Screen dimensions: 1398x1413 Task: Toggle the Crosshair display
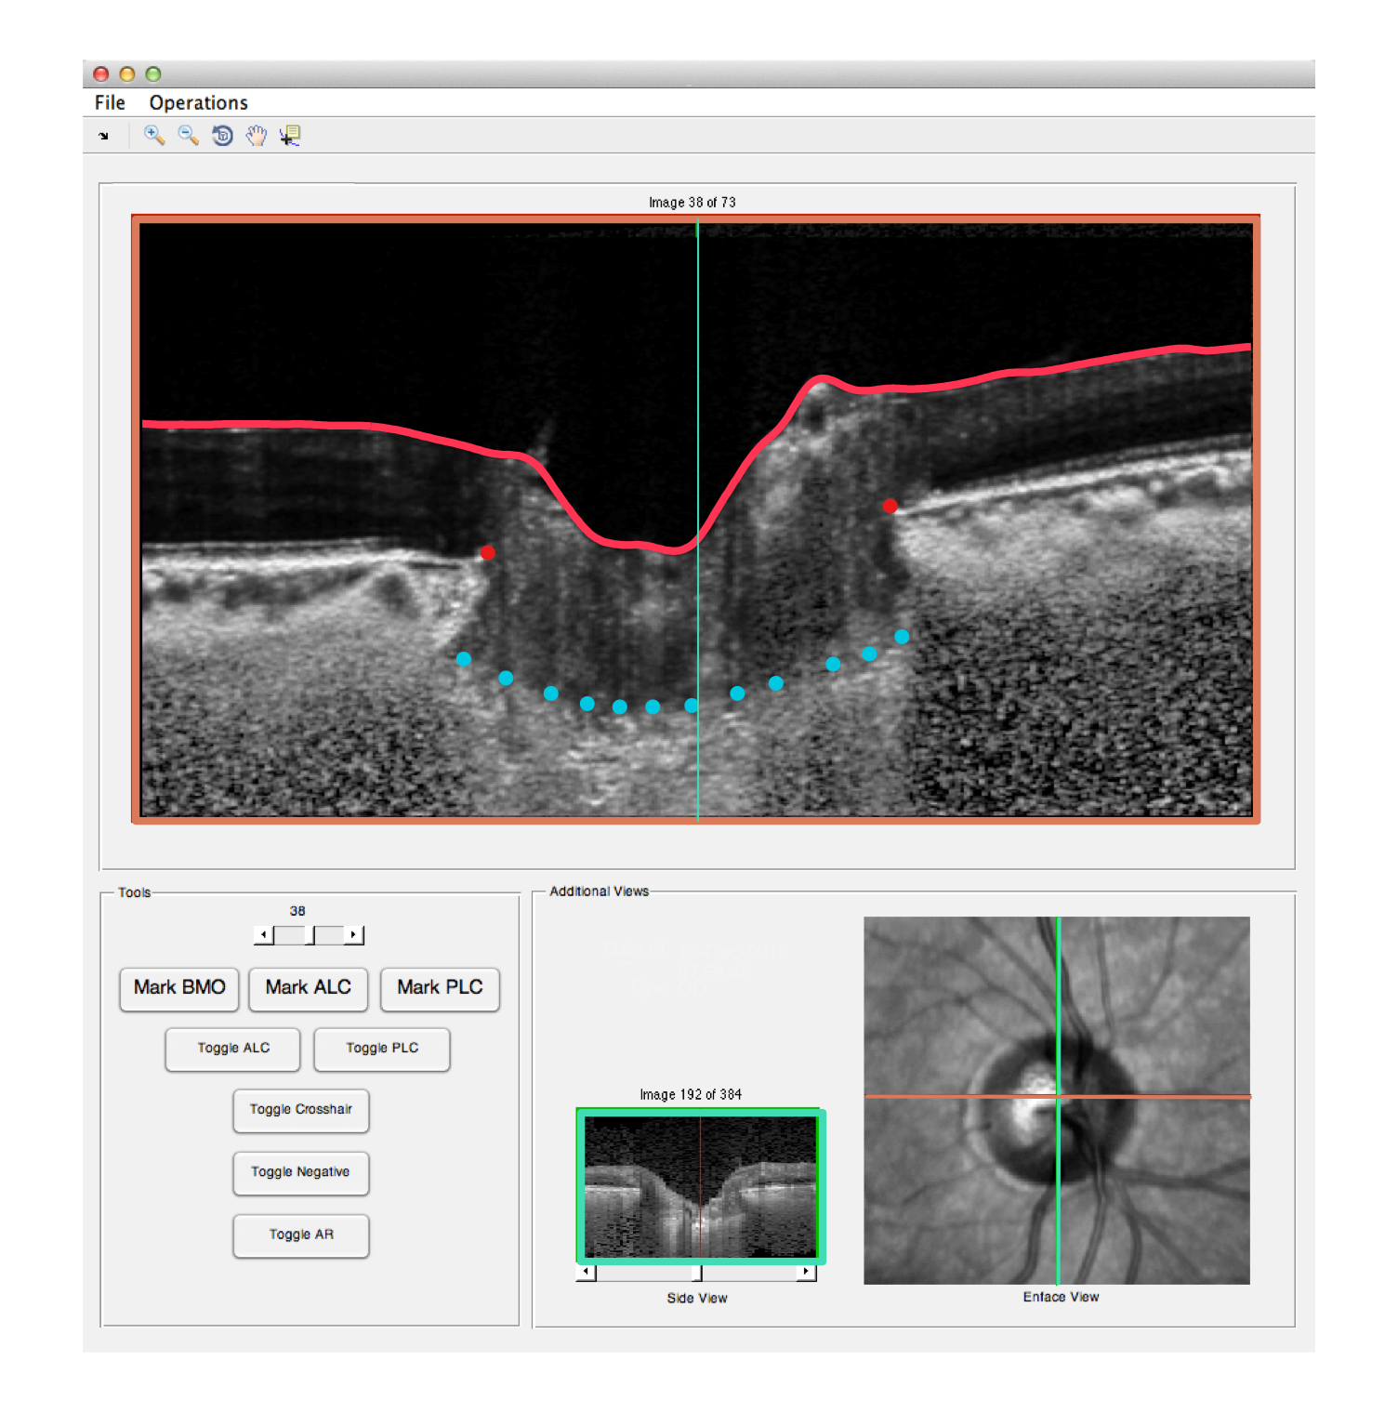(x=301, y=1110)
